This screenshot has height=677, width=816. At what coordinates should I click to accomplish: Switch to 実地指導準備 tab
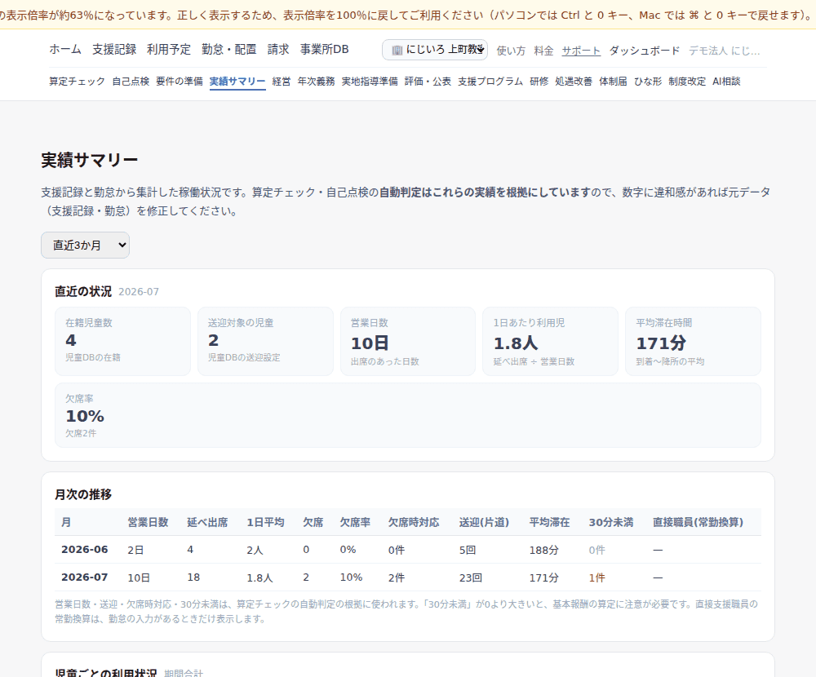tap(370, 82)
